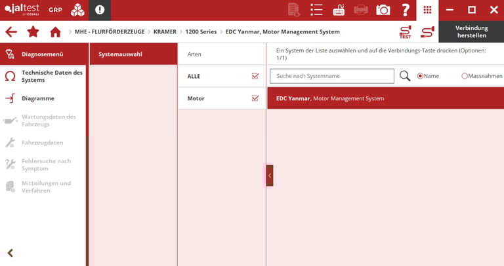Open the Fahrzeugdaten menu item

43,143
